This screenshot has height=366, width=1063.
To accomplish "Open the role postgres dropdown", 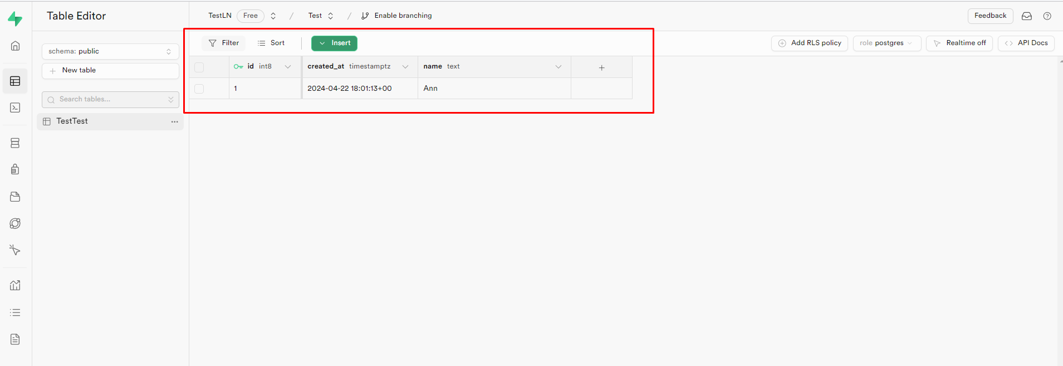I will [886, 43].
